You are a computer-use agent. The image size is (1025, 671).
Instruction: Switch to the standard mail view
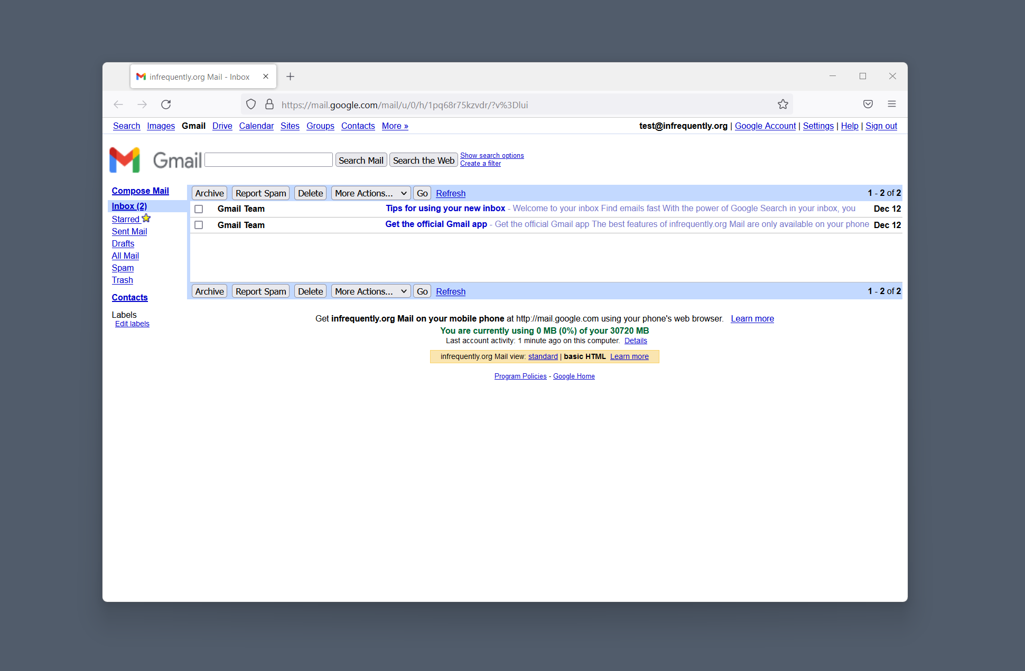click(x=543, y=356)
